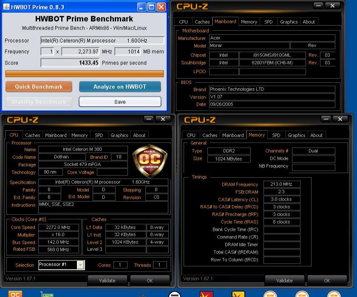
Task: Open Mainboard tab in the Processor CPU-Z window
Action: [x=56, y=135]
